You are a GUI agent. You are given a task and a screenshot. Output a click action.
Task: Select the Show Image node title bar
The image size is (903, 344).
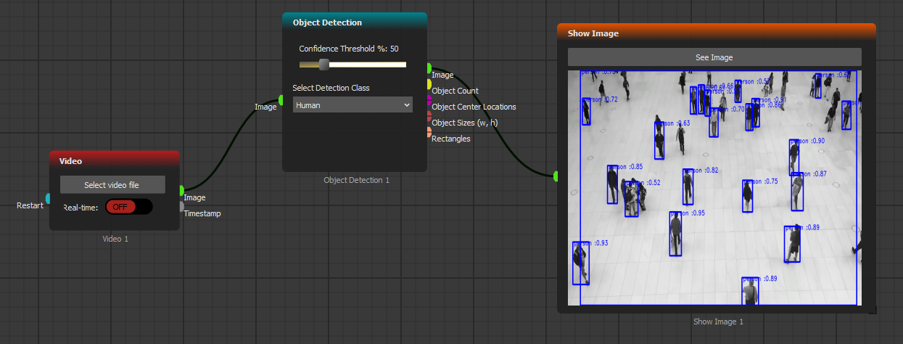click(716, 33)
